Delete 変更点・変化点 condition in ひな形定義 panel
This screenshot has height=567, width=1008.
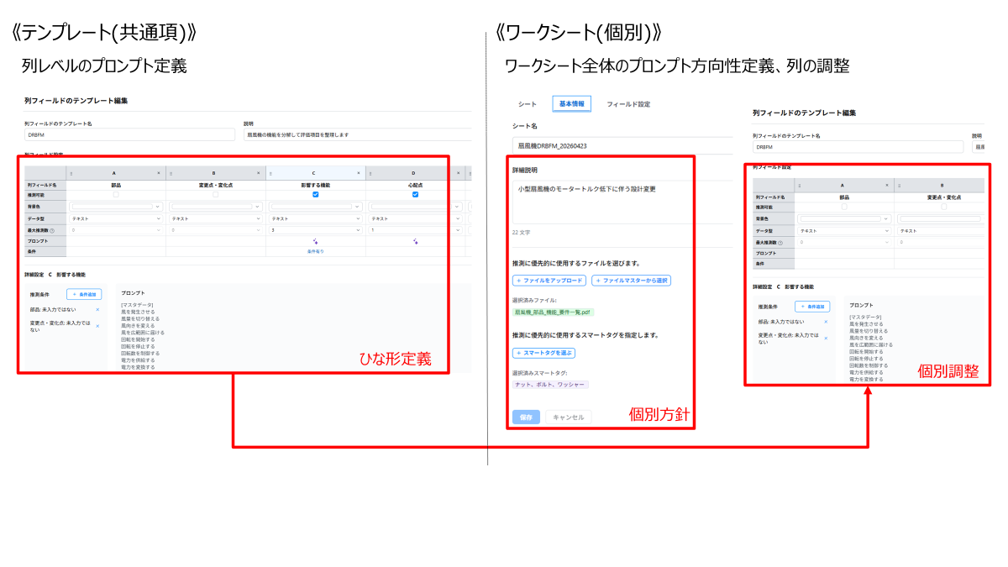click(97, 326)
